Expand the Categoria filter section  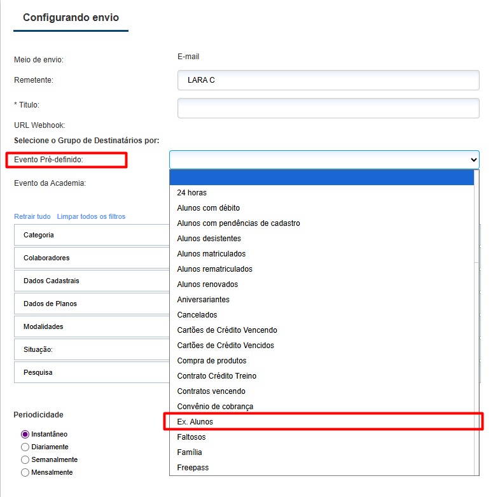pyautogui.click(x=89, y=235)
